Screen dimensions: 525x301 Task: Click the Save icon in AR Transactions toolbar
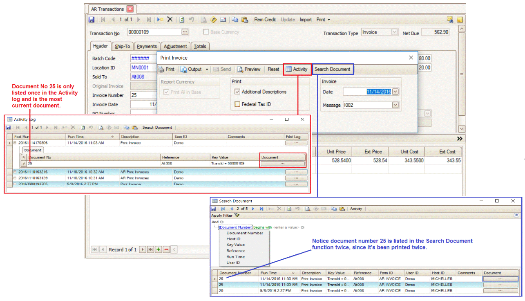pos(92,20)
